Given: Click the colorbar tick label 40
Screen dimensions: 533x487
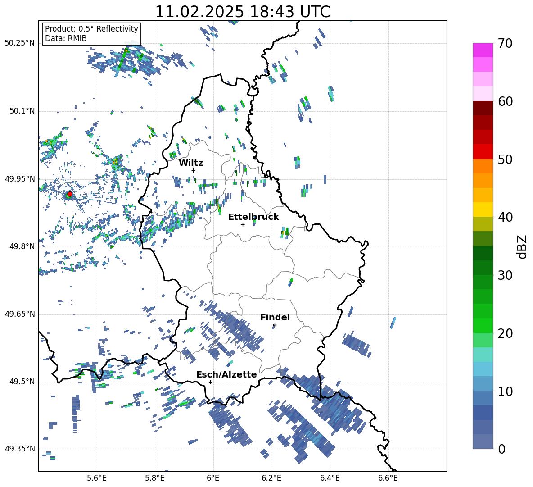Looking at the screenshot, I should tap(505, 217).
